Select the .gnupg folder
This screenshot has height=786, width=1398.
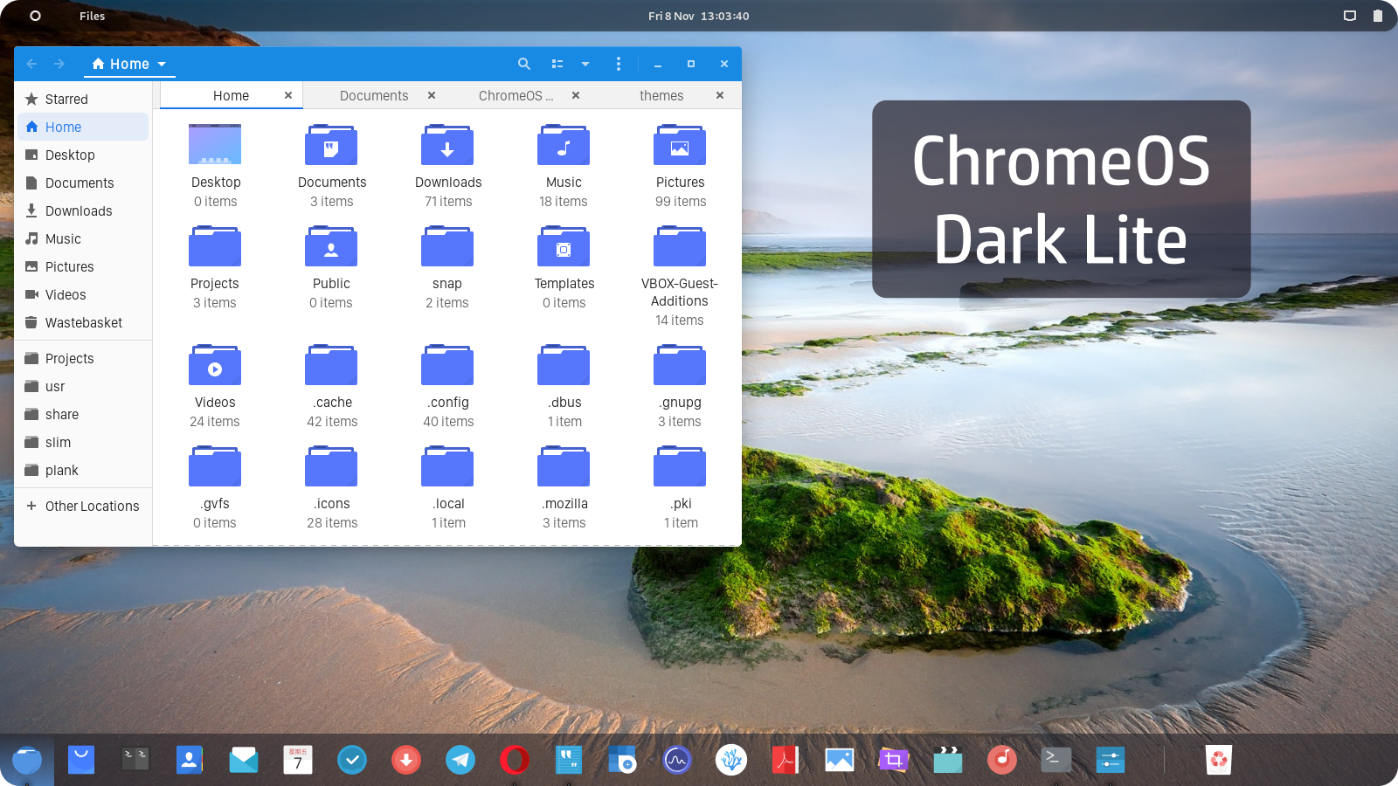click(x=680, y=364)
